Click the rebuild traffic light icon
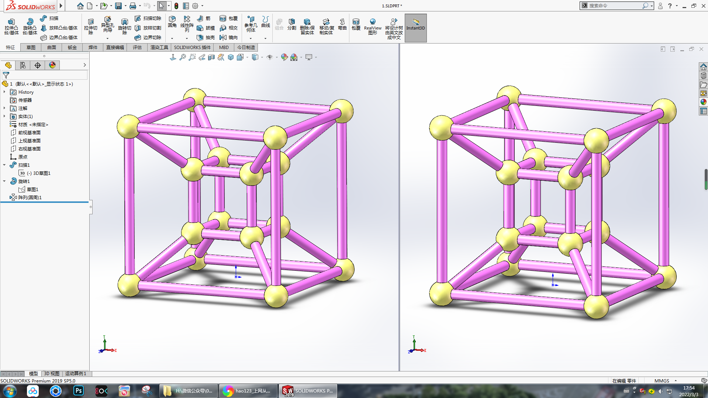 pyautogui.click(x=176, y=6)
